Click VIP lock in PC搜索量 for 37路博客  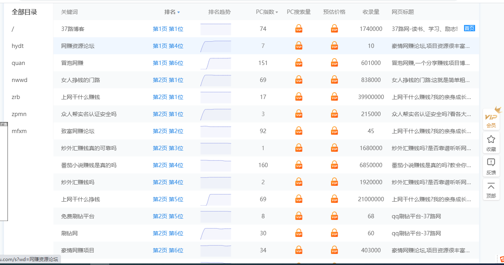point(299,29)
